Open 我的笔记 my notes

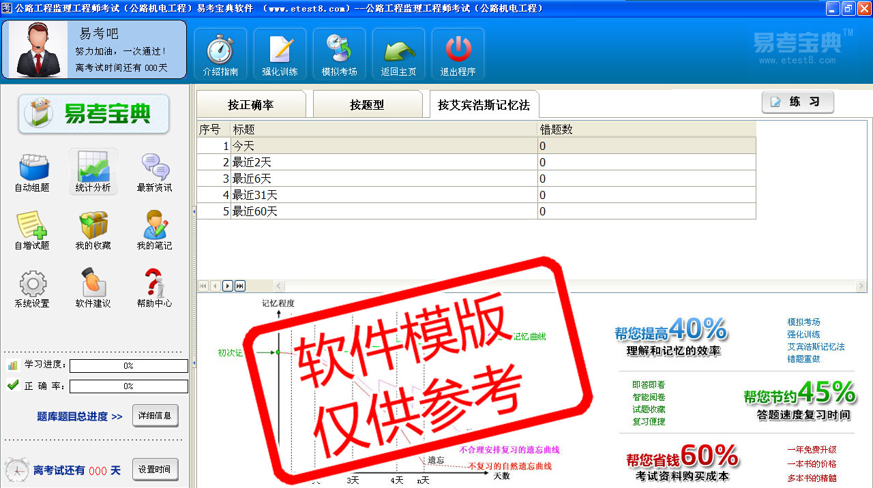coord(155,230)
